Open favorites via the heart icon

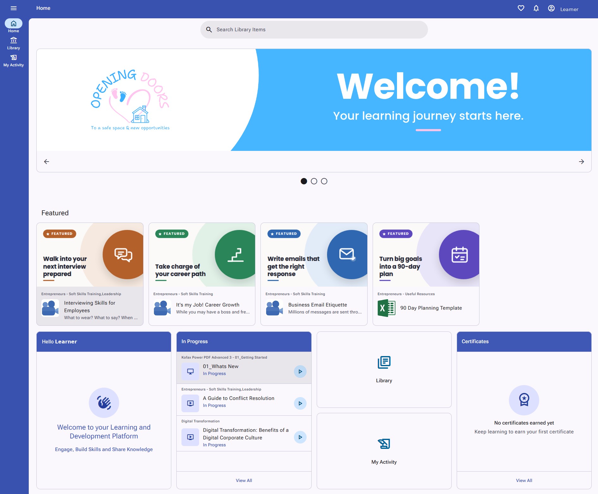click(x=521, y=8)
